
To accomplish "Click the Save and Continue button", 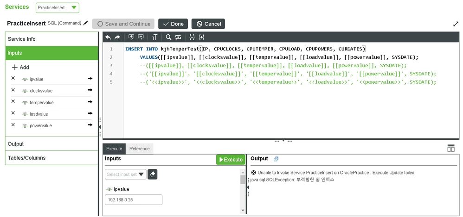I will coord(123,24).
